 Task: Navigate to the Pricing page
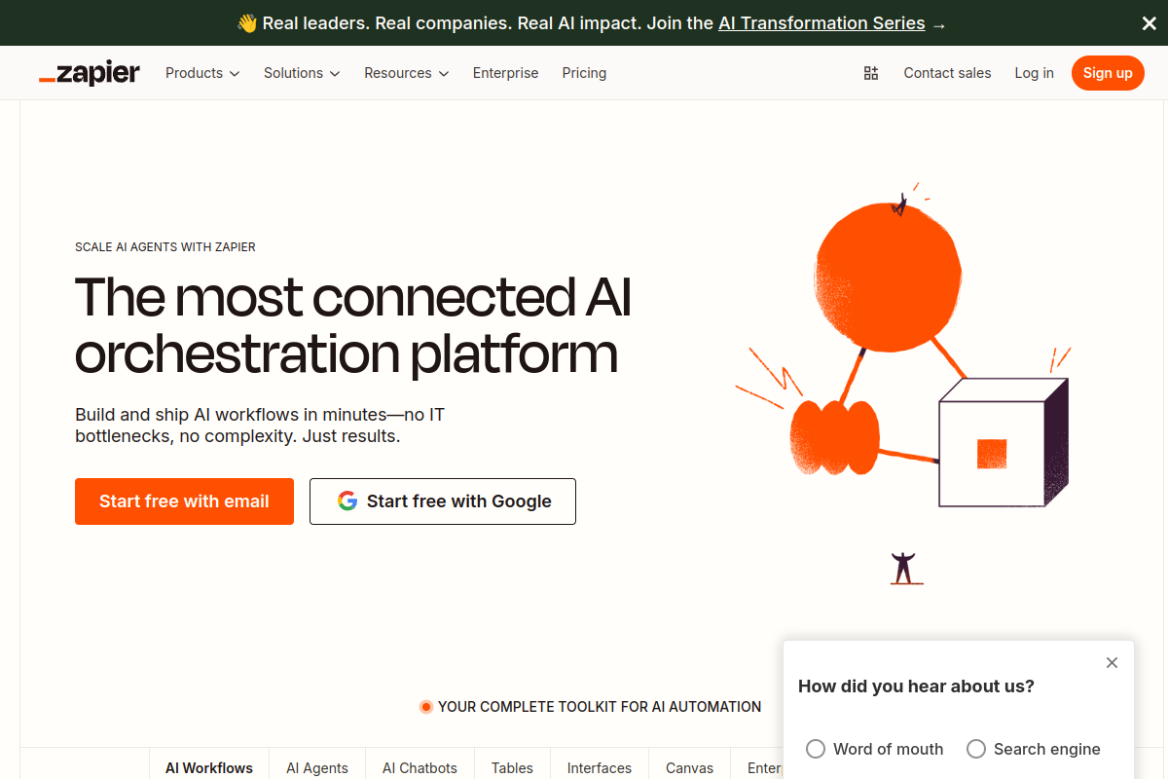tap(584, 72)
